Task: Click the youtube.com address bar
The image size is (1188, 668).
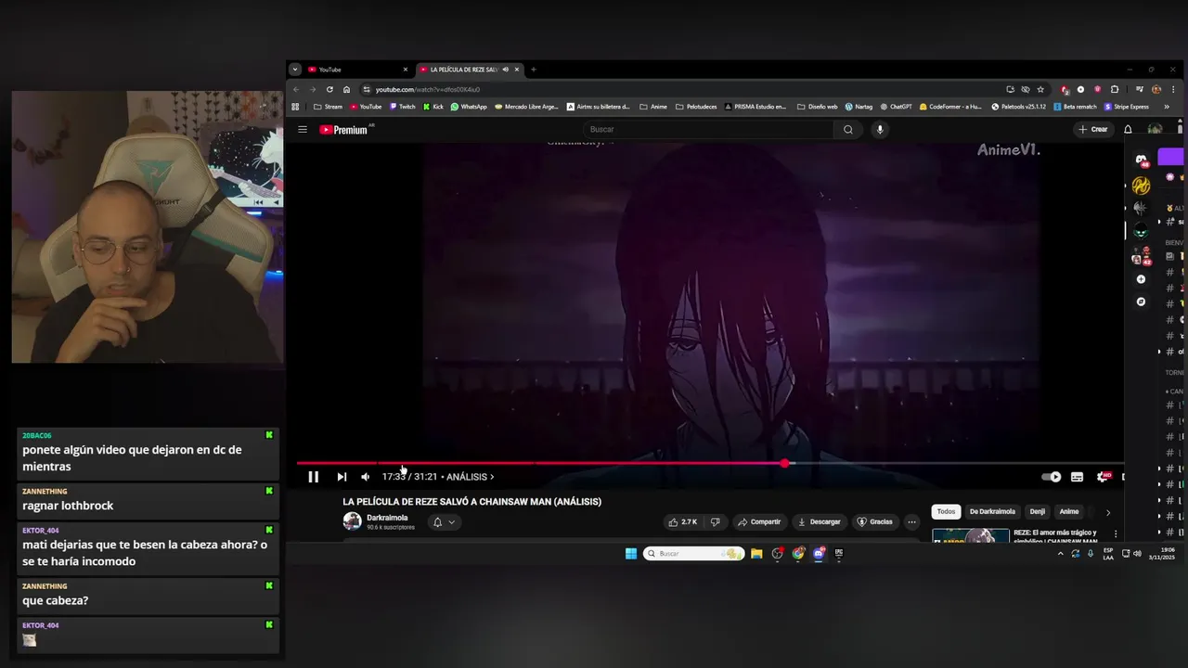Action: pyautogui.click(x=682, y=89)
